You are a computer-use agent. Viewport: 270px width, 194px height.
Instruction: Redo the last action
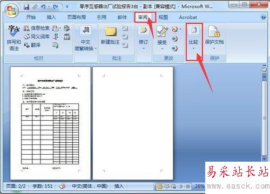coord(56,7)
